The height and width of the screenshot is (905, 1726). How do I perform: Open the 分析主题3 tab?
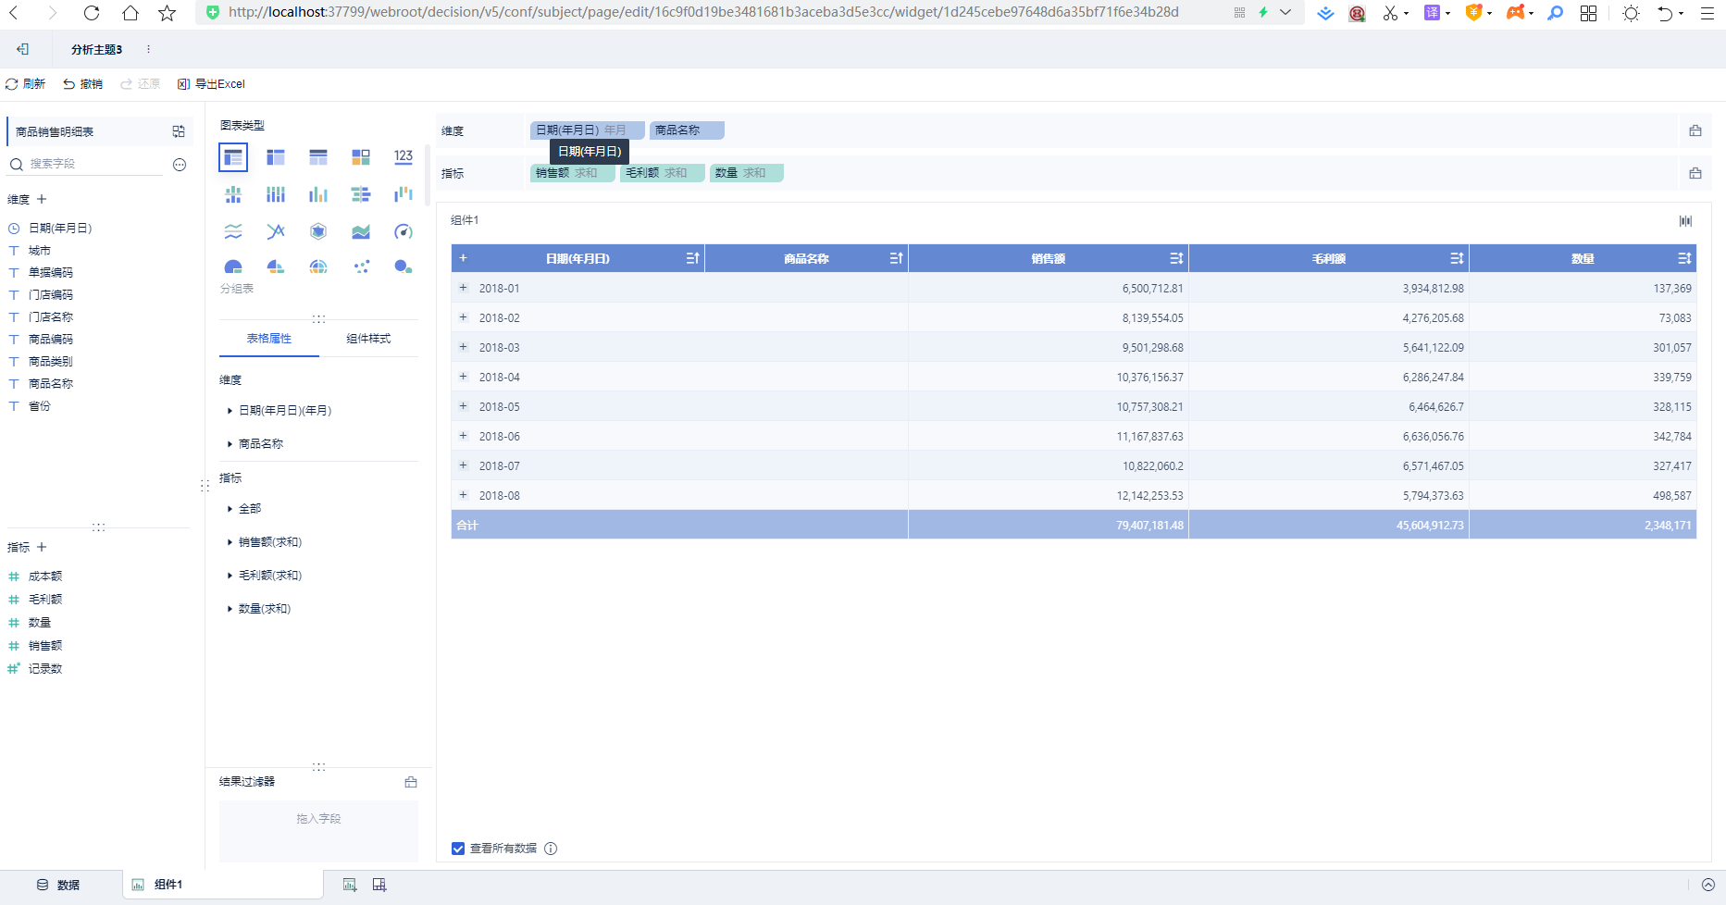(96, 49)
